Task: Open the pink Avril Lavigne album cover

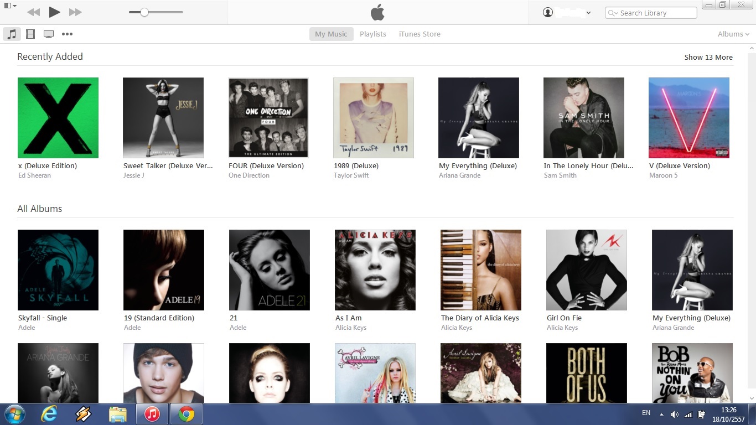Action: 375,373
